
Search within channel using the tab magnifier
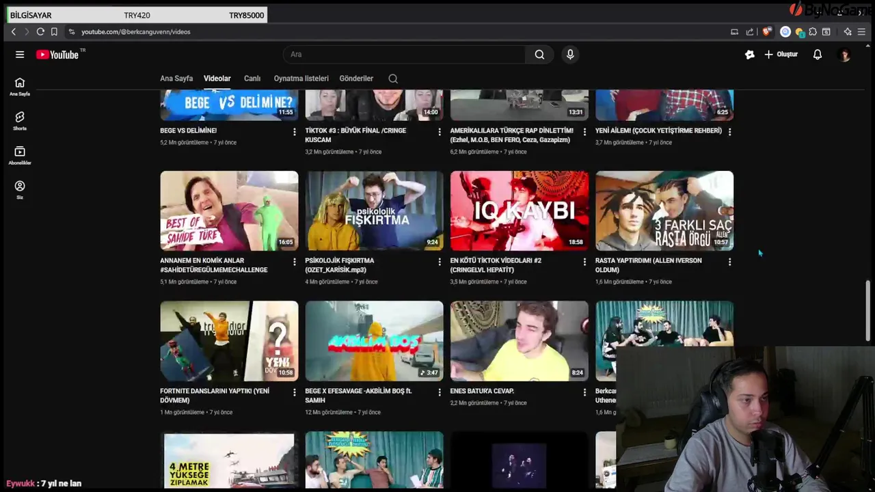[393, 79]
